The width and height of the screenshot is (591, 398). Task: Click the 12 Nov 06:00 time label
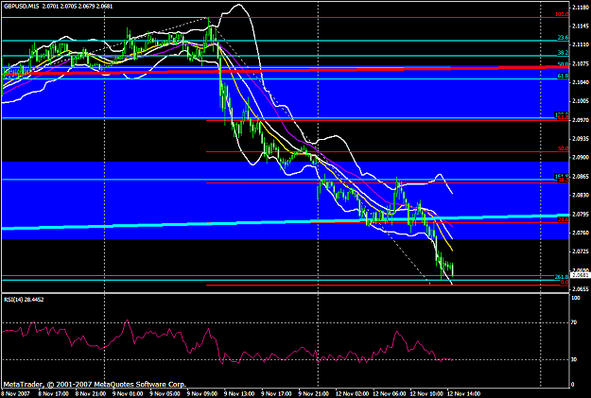(x=390, y=394)
